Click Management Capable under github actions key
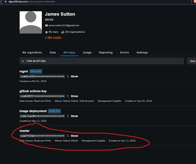196x164 pixels. coord(109,101)
